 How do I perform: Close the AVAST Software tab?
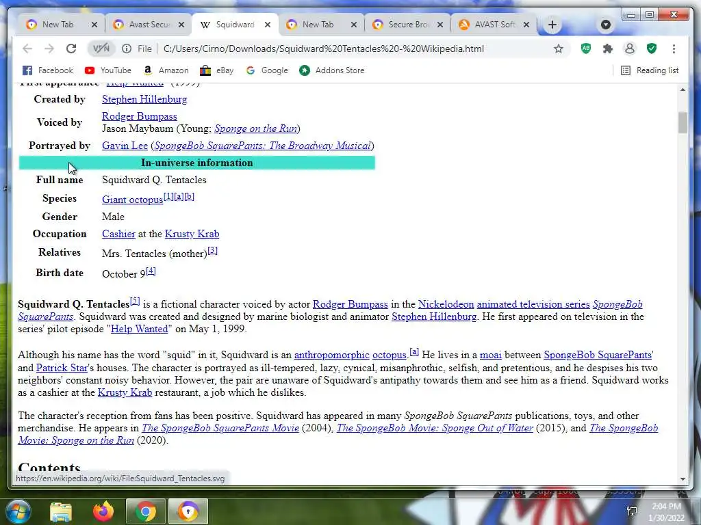tap(526, 25)
